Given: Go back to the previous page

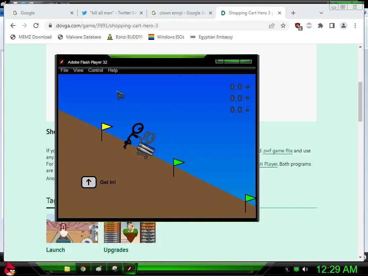Looking at the screenshot, I should coord(13,26).
